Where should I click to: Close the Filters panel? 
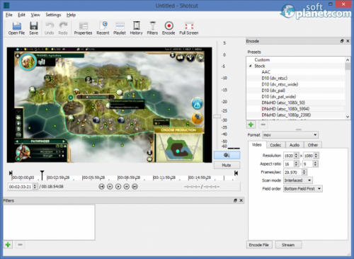pos(241,200)
